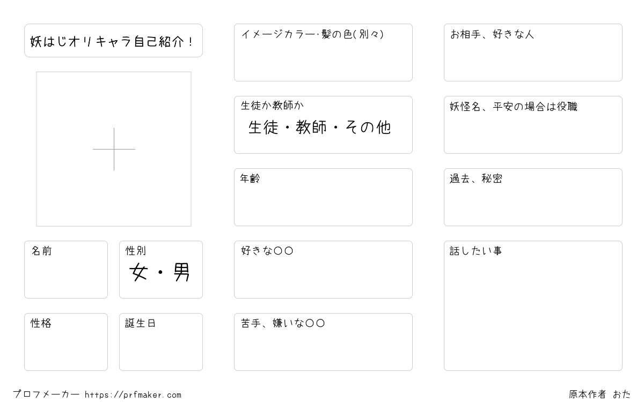This screenshot has width=644, height=402.
Task: Click the イメージカラー・髪の色 field
Action: (323, 53)
